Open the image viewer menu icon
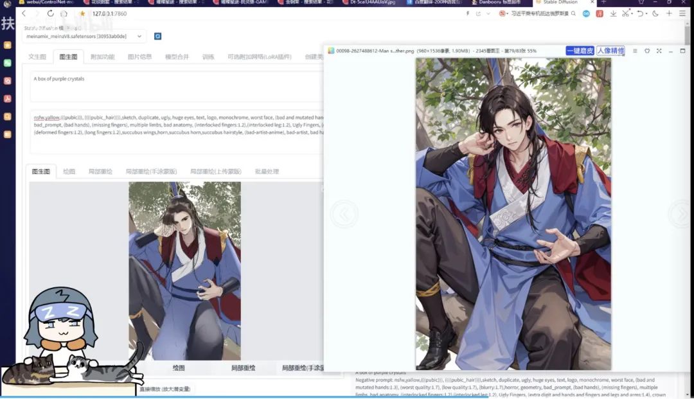Image resolution: width=694 pixels, height=399 pixels. pyautogui.click(x=635, y=51)
